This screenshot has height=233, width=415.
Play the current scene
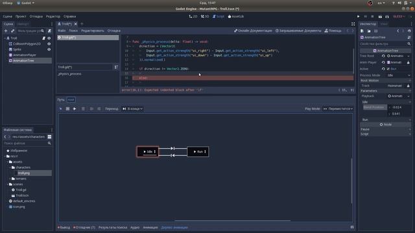pyautogui.click(x=380, y=16)
